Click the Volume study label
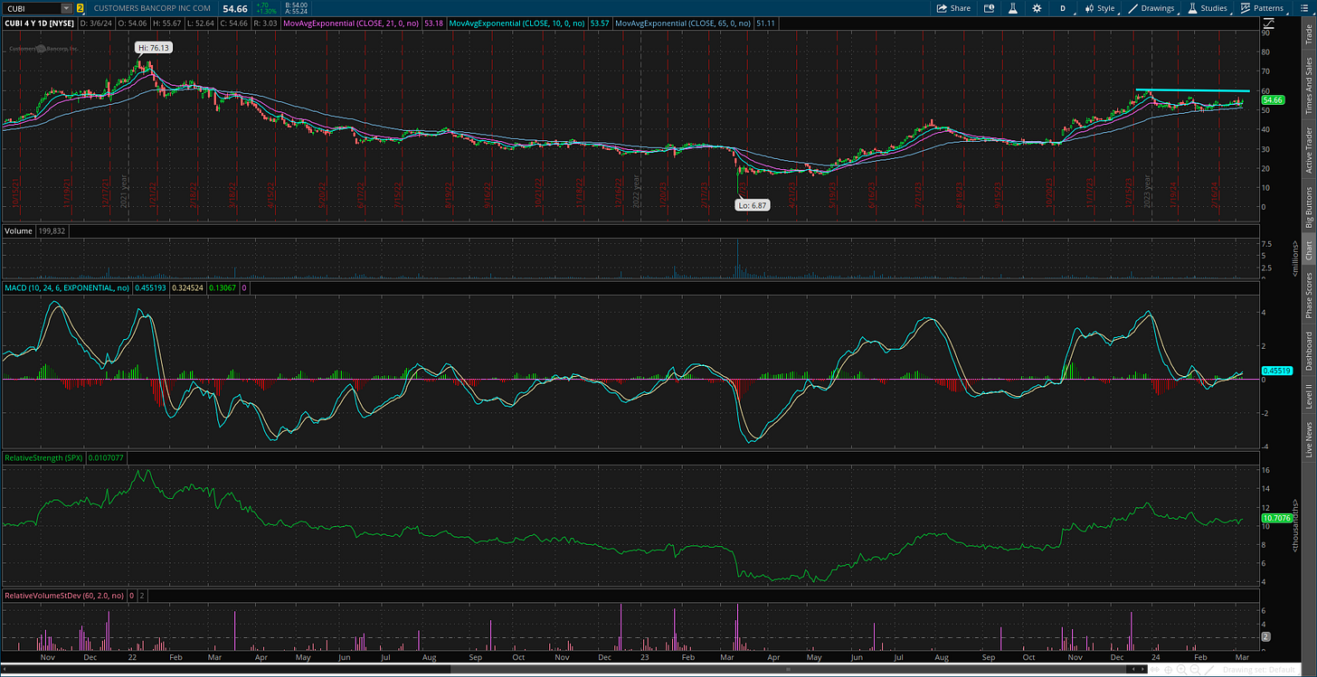This screenshot has width=1317, height=677. click(19, 231)
